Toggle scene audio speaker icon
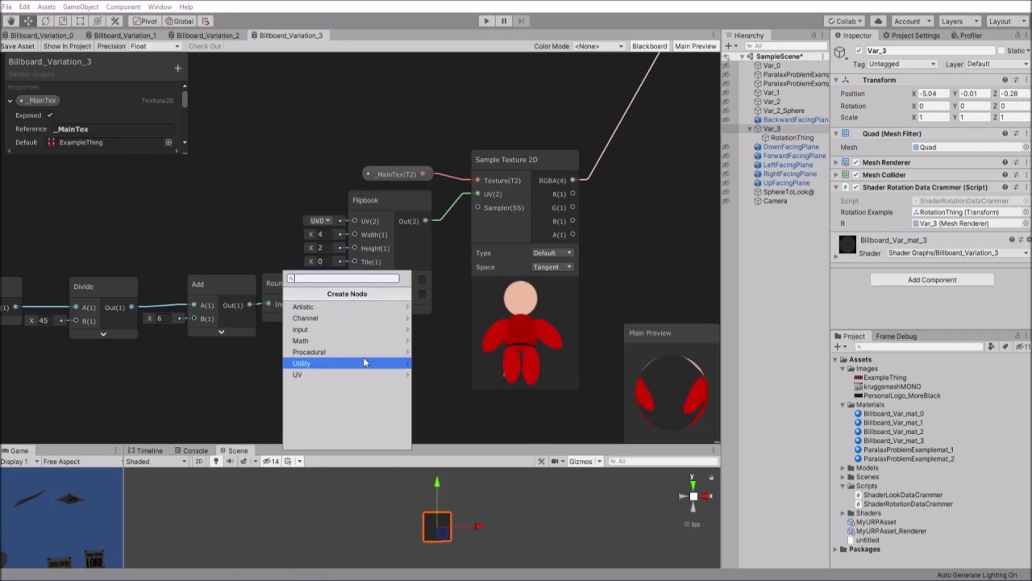This screenshot has width=1032, height=581. pos(230,462)
